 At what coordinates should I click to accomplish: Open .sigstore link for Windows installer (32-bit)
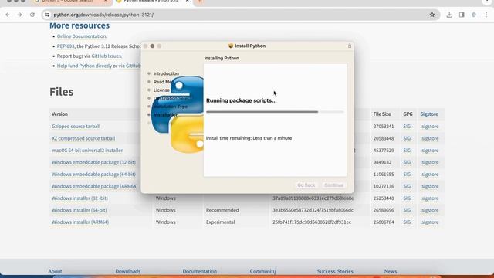pyautogui.click(x=429, y=198)
